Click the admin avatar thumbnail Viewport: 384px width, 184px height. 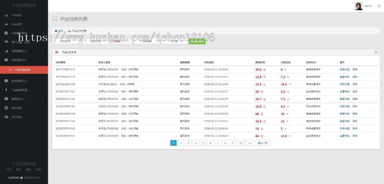358,6
